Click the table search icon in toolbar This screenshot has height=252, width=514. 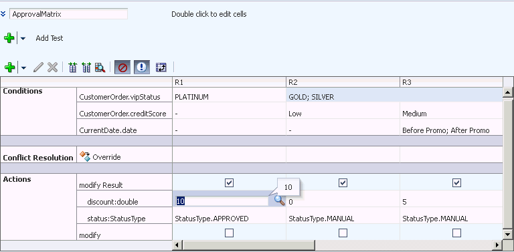100,68
